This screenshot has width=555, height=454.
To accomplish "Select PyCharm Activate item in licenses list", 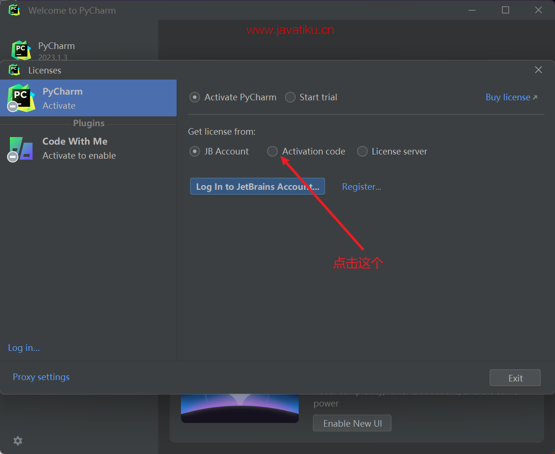I will [88, 98].
